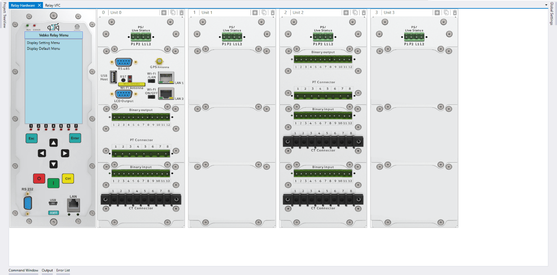Click Unit 0 CT Connector block
Image resolution: width=557 pixels, height=275 pixels.
141,199
